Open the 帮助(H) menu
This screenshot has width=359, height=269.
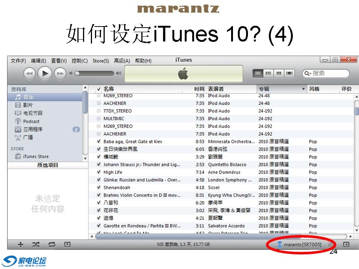click(143, 61)
